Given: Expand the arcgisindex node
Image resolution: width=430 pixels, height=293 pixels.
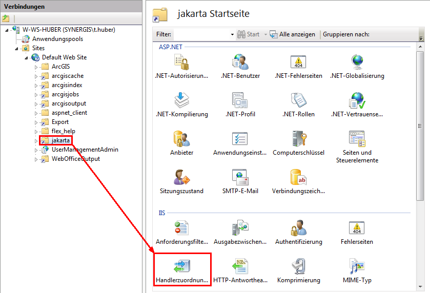Looking at the screenshot, I should pyautogui.click(x=36, y=86).
